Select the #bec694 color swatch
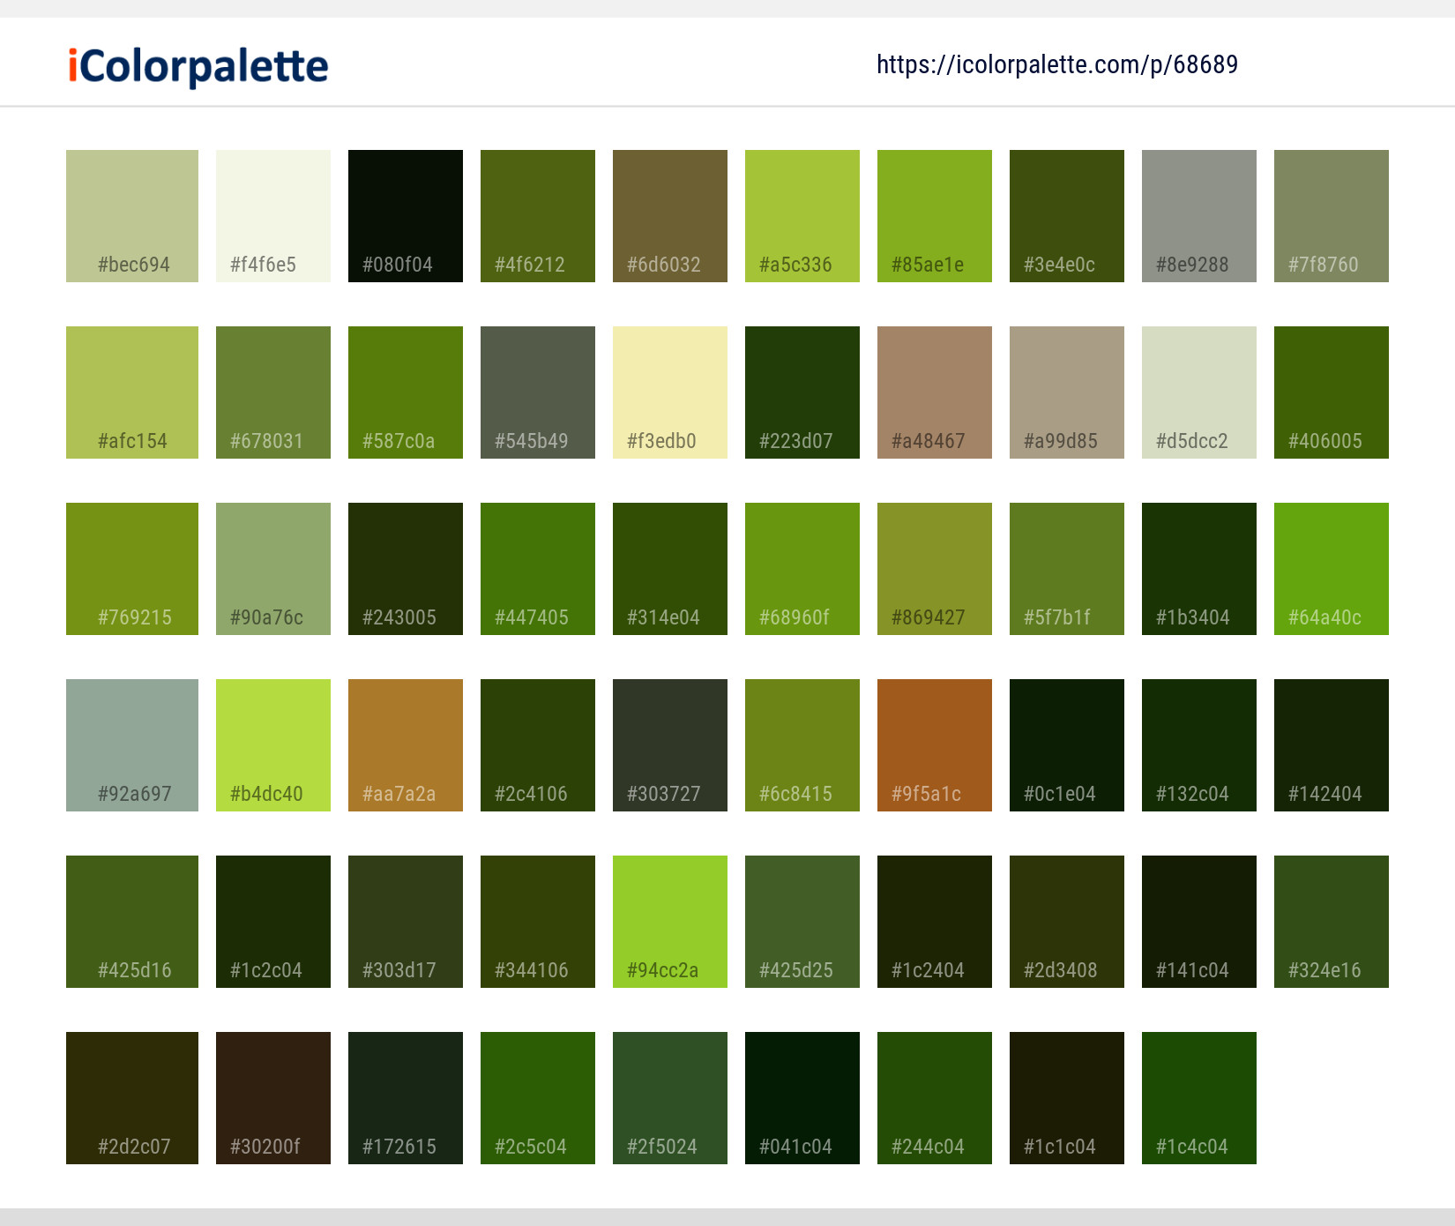The image size is (1455, 1226). click(x=132, y=216)
